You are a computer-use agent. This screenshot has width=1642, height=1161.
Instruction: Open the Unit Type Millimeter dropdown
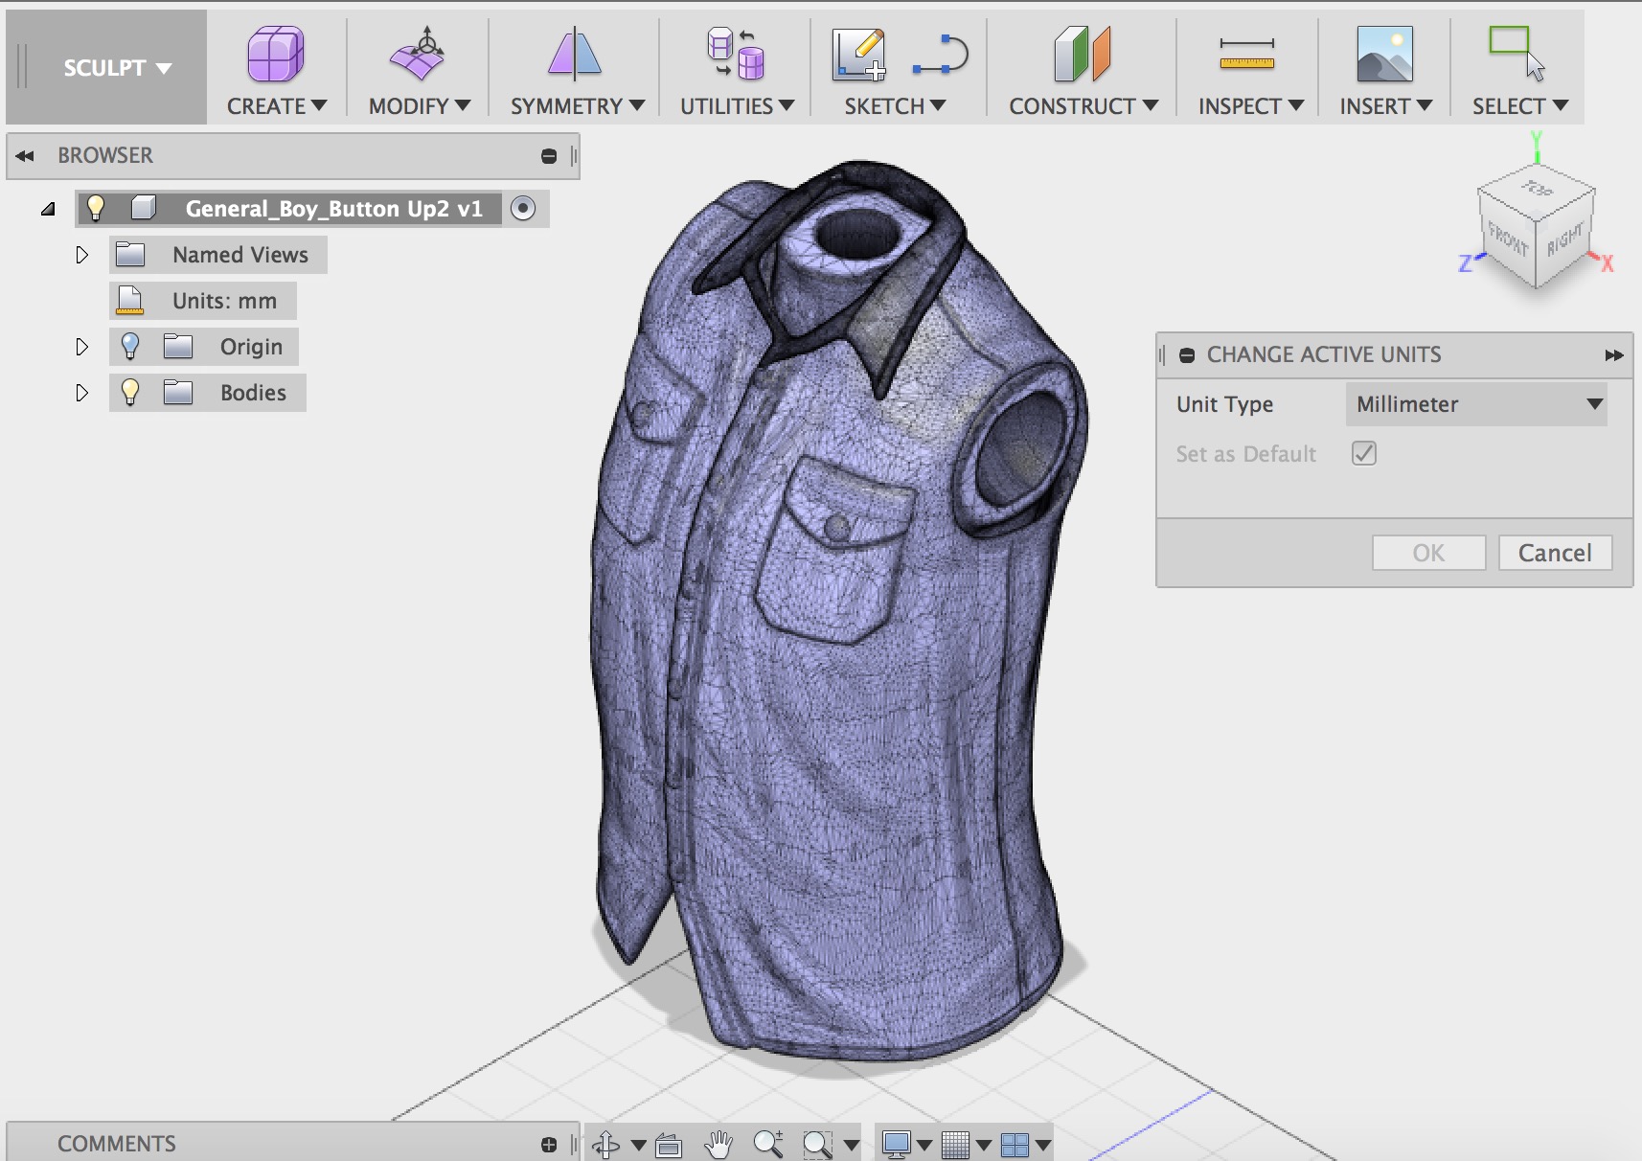(x=1476, y=404)
